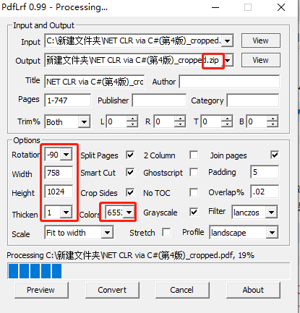The image size is (300, 313).
Task: Minimize the PdfLrf window
Action: (x=215, y=7)
